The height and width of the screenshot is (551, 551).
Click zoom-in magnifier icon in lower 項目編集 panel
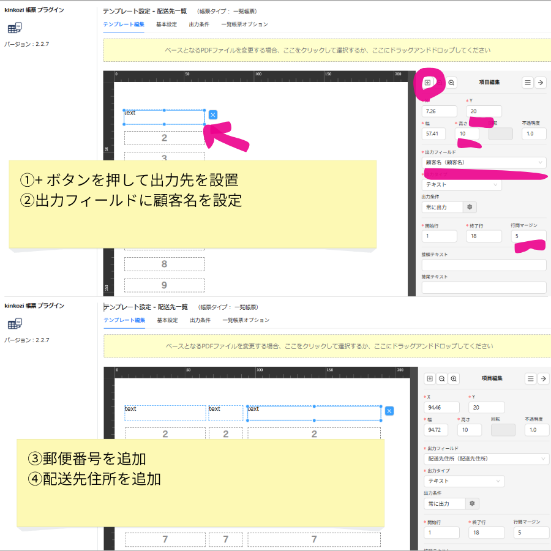click(x=454, y=379)
